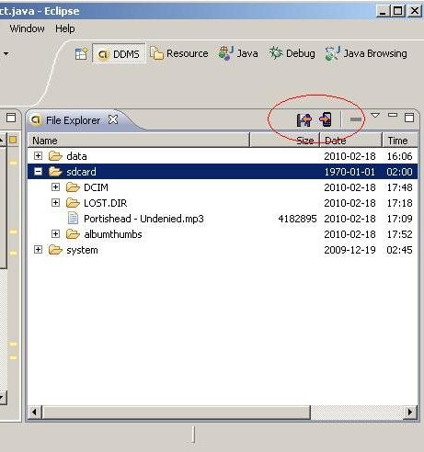
Task: Click the DDMS android icon in File Explorer tab
Action: point(36,120)
